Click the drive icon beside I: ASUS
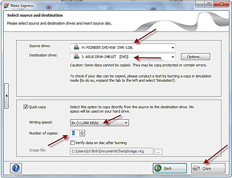Image resolution: width=232 pixels, height=178 pixels. (77, 56)
